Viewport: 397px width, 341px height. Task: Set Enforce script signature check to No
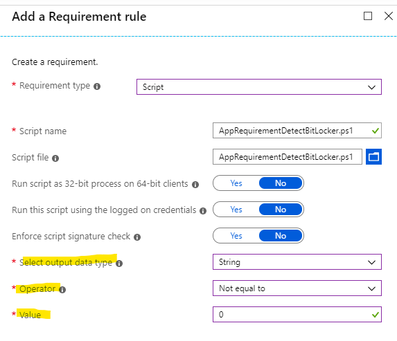click(x=281, y=236)
